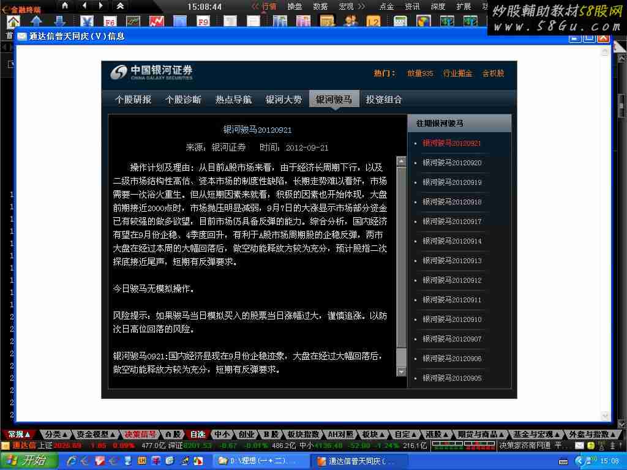Select the 自选 bottom tab
Image resolution: width=627 pixels, height=470 pixels.
[x=198, y=435]
